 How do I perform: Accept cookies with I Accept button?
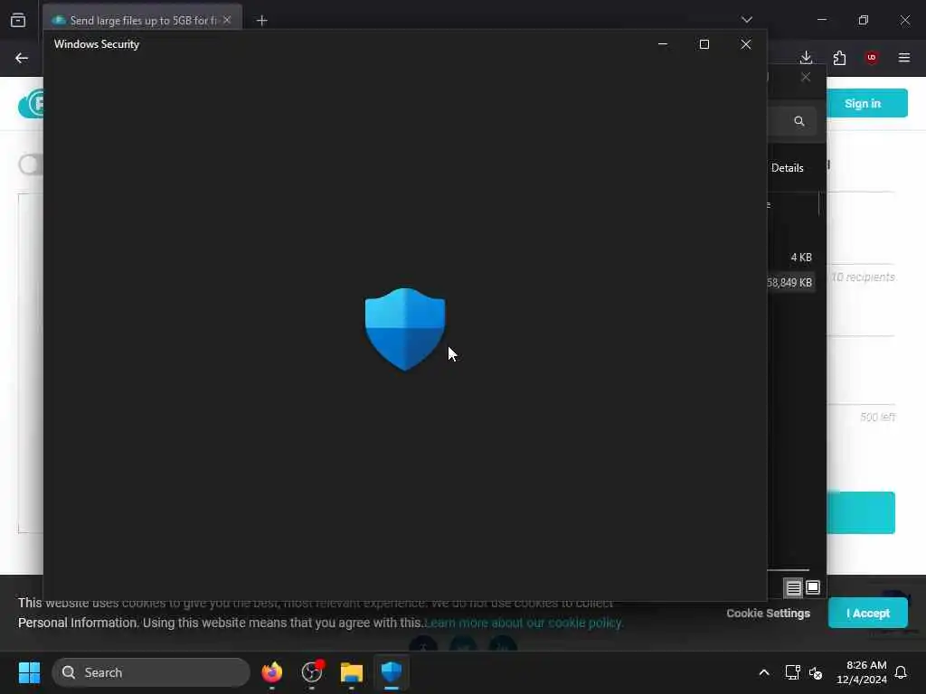(x=867, y=614)
